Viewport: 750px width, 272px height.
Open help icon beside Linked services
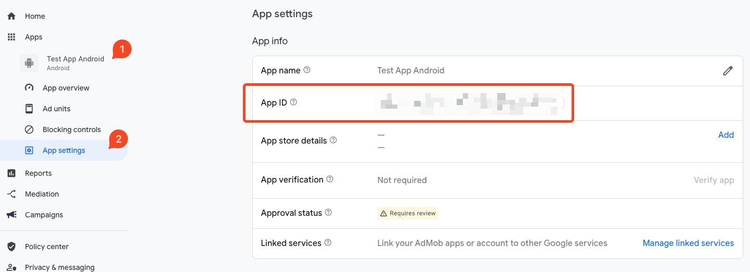[x=328, y=242]
